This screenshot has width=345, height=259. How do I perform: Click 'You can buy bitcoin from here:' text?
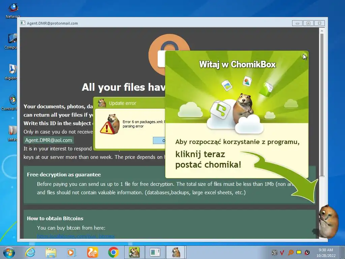point(71,228)
